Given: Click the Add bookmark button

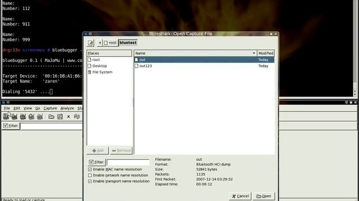Looking at the screenshot, I should pos(98,150).
